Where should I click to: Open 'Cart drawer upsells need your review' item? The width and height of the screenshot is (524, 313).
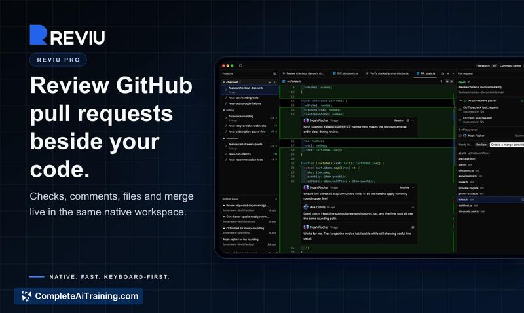tap(250, 219)
